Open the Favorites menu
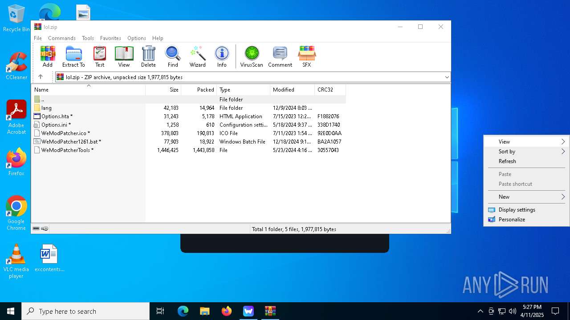Screen dimensions: 570x320 click(110, 38)
